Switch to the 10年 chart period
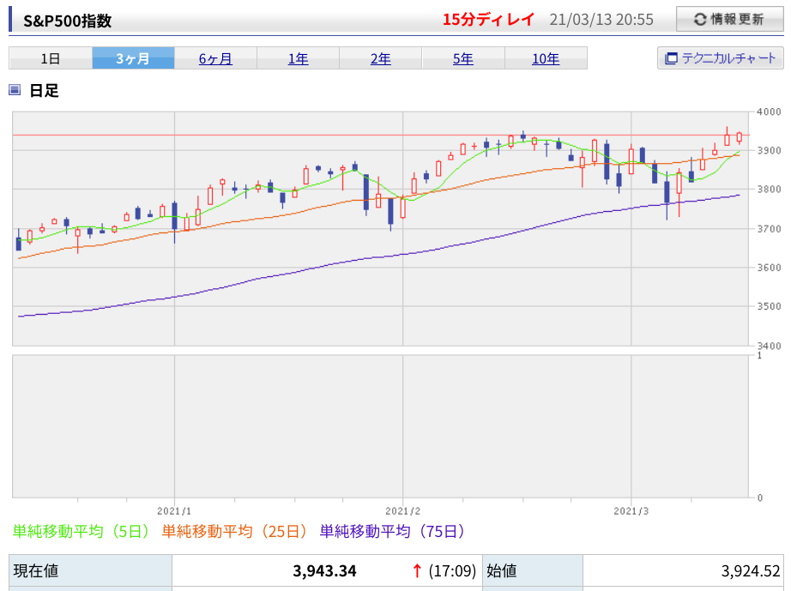This screenshot has width=791, height=591. tap(546, 58)
